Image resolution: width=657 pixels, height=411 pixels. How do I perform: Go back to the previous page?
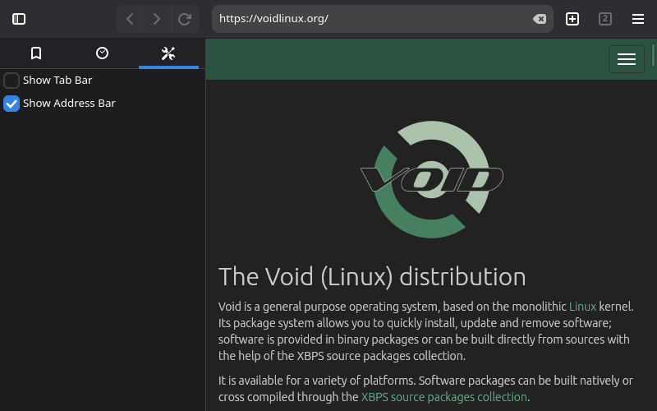tap(130, 19)
